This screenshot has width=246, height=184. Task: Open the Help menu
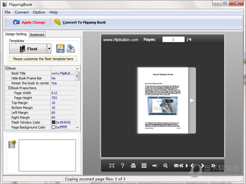click(53, 12)
